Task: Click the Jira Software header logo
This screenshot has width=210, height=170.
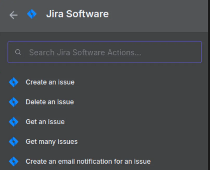Action: tap(32, 14)
